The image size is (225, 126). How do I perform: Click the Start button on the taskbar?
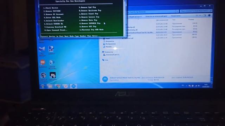click(x=43, y=86)
